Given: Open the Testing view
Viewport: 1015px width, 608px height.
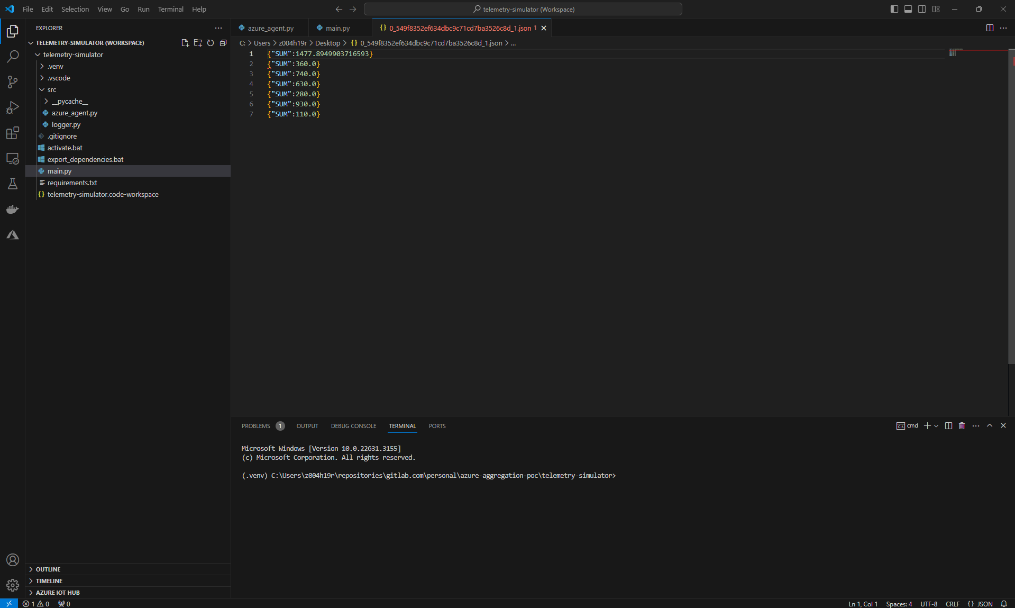Looking at the screenshot, I should point(12,184).
